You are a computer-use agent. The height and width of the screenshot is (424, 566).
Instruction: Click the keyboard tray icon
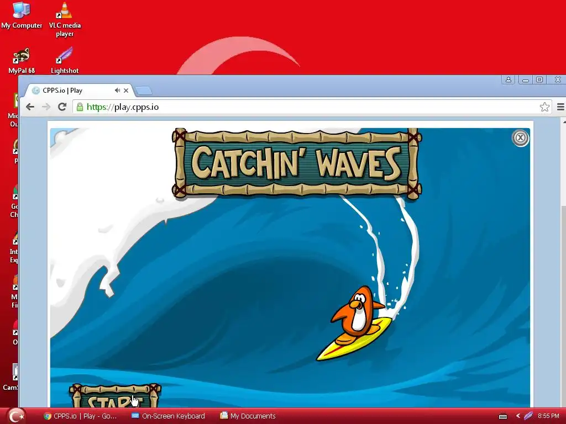[503, 416]
